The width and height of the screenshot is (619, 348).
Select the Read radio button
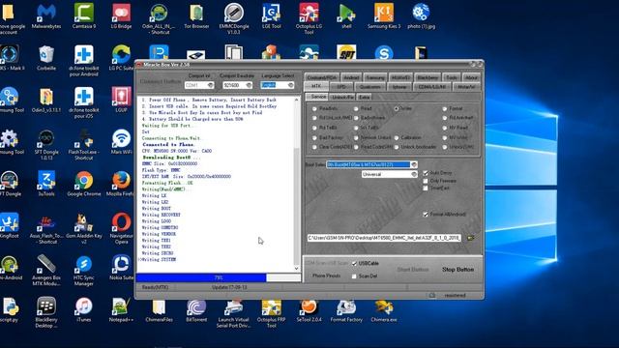click(x=356, y=108)
